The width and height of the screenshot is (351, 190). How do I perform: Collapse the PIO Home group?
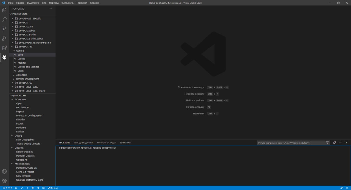12,100
